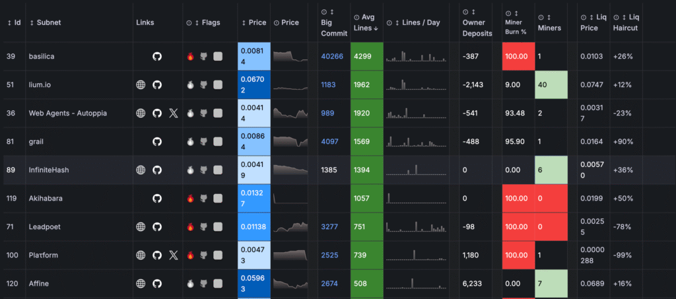Sort the table by Id column
The image size is (676, 299).
(x=14, y=22)
